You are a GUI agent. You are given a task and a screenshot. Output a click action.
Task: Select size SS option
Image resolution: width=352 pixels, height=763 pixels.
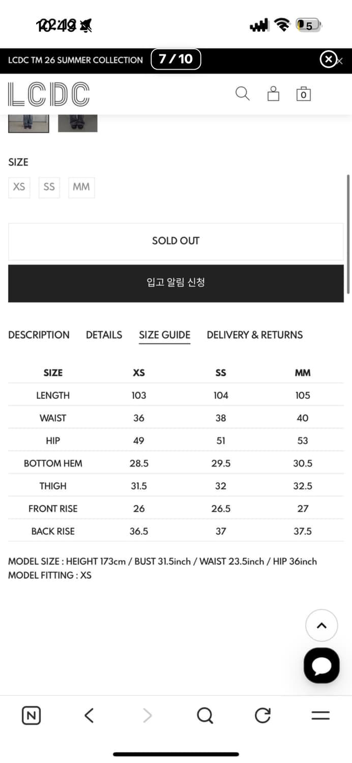click(49, 187)
